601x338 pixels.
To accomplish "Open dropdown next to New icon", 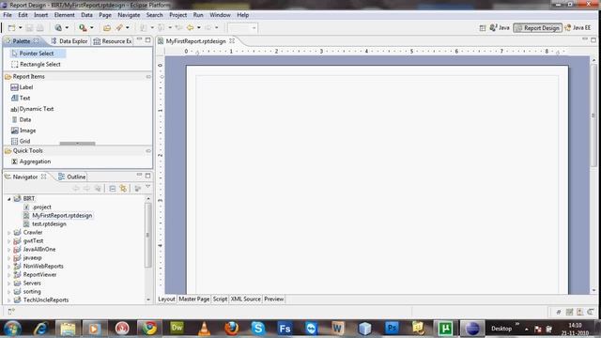I will [x=21, y=27].
